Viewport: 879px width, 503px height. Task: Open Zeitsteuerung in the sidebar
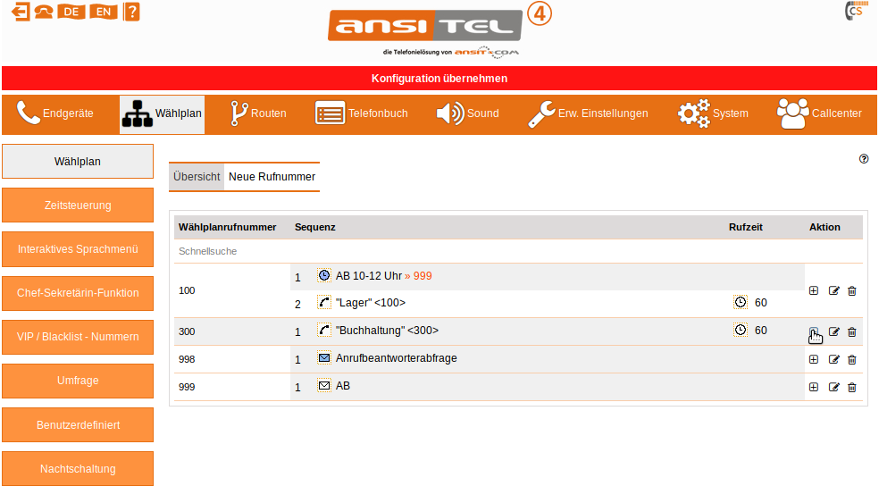[x=78, y=205]
